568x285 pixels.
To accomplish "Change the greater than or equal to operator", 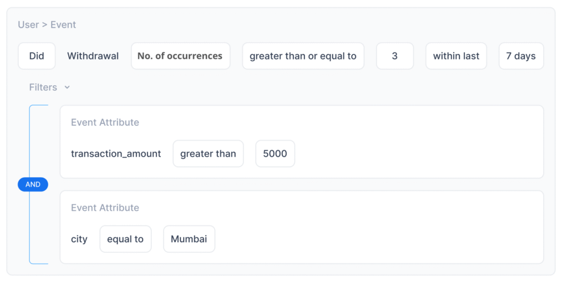I will pos(303,56).
